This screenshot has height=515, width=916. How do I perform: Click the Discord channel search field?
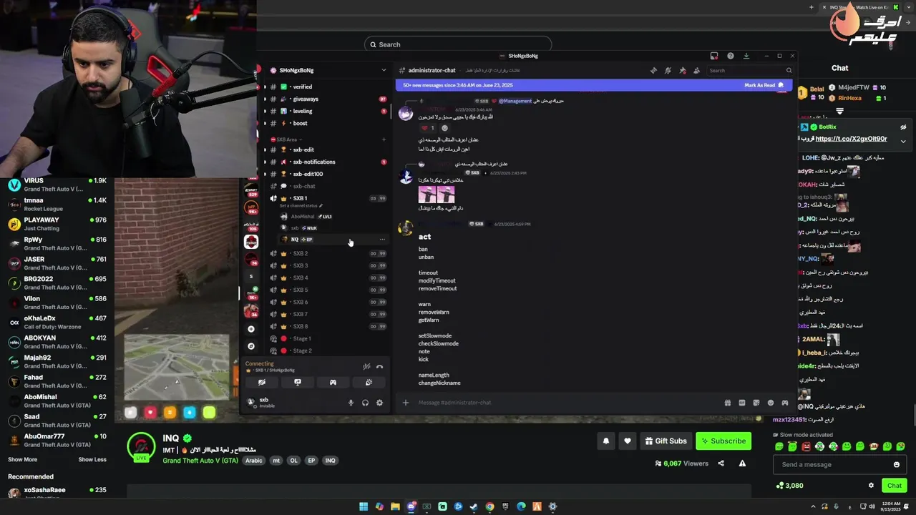coord(750,70)
